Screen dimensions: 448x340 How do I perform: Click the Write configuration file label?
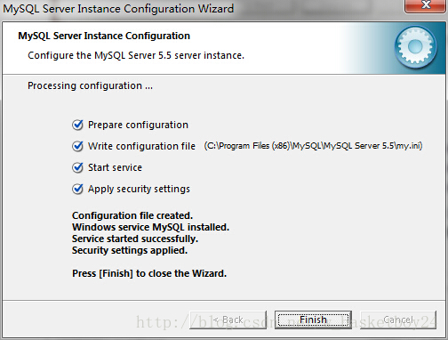click(x=141, y=146)
